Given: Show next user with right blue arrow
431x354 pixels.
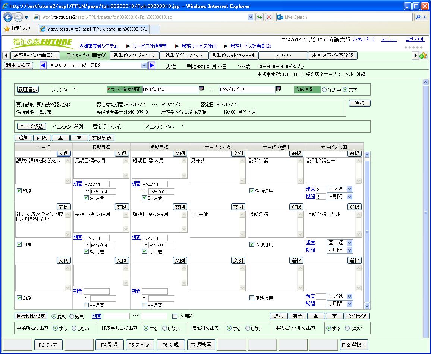Looking at the screenshot, I should [x=152, y=65].
